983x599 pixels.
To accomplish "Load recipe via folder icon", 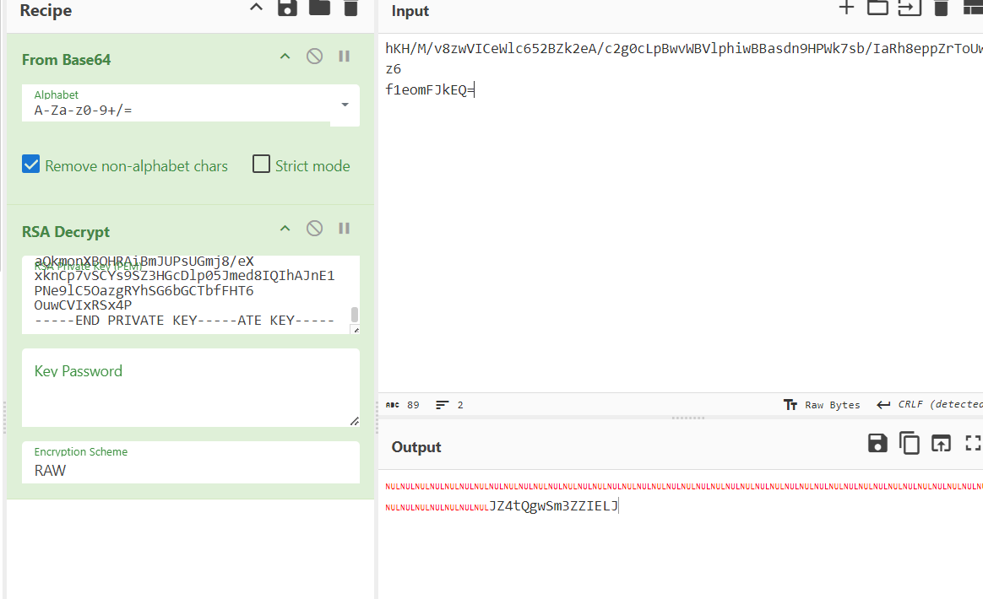I will pos(320,7).
